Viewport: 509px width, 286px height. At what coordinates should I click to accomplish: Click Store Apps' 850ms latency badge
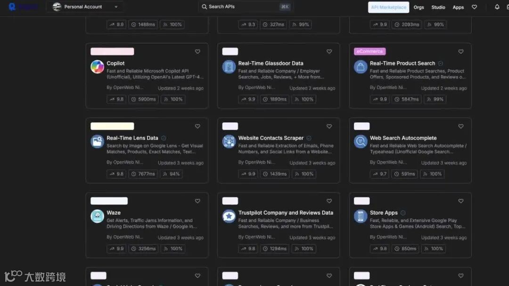(405, 249)
